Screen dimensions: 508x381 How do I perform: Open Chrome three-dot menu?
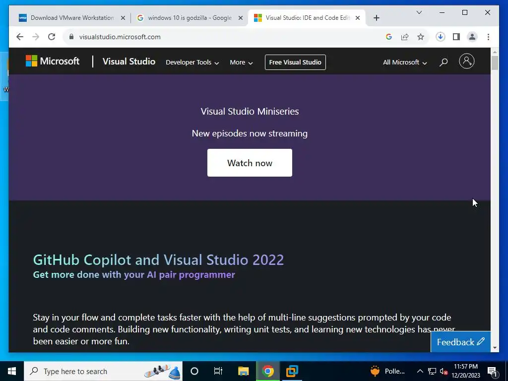click(x=488, y=37)
